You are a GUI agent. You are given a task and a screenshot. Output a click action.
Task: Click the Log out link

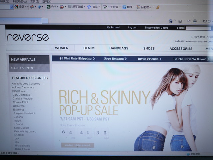click(x=132, y=27)
